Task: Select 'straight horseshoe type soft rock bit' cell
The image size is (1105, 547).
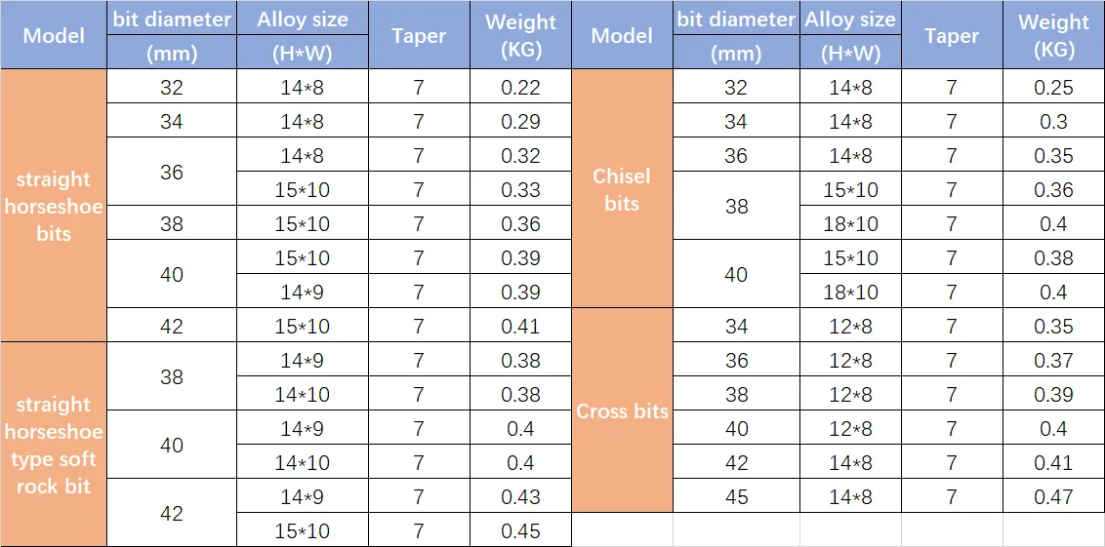Action: [x=53, y=445]
